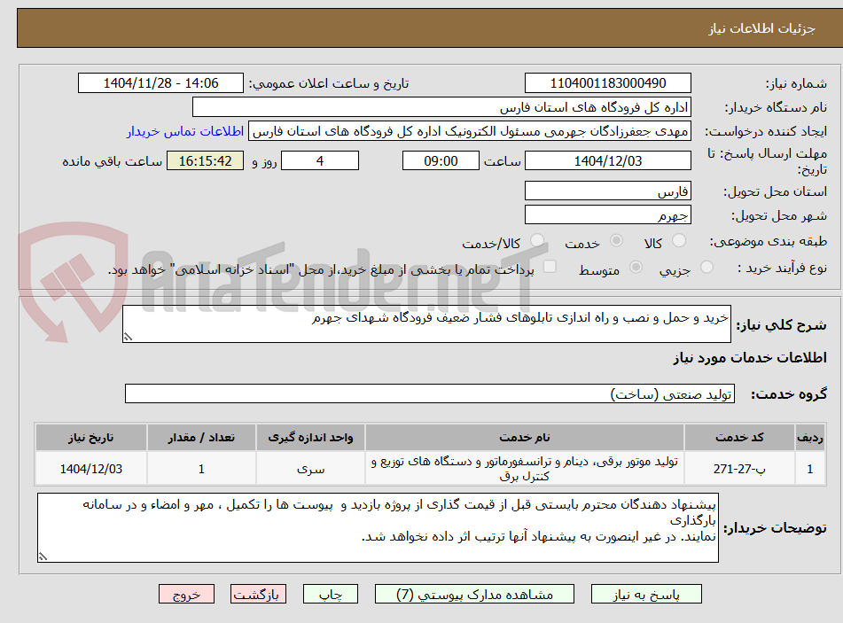Image resolution: width=843 pixels, height=623 pixels.
Task: Click the چاپ print button
Action: click(x=331, y=595)
